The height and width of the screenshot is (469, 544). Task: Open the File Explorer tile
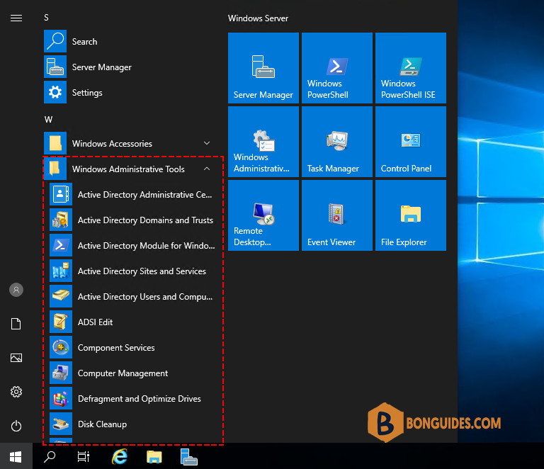point(411,215)
